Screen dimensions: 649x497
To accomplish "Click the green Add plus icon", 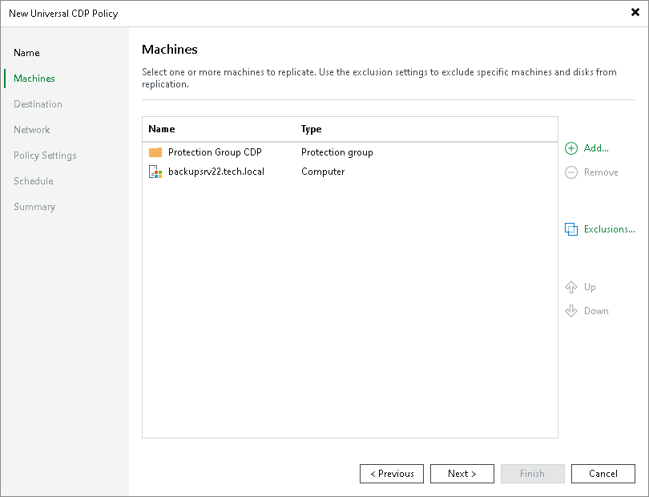I will click(x=570, y=148).
